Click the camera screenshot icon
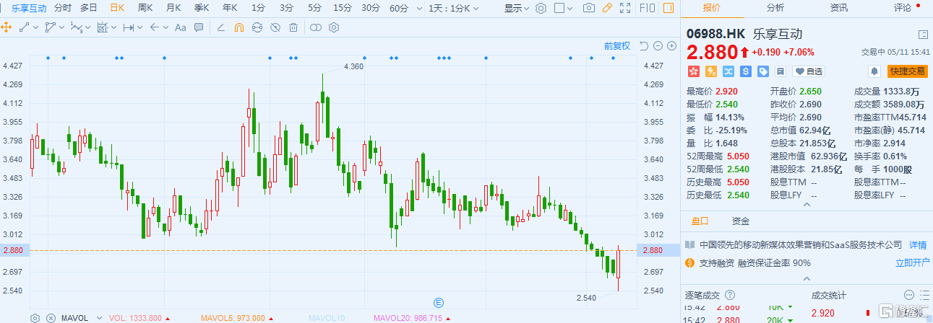The image size is (933, 323). coord(589,9)
